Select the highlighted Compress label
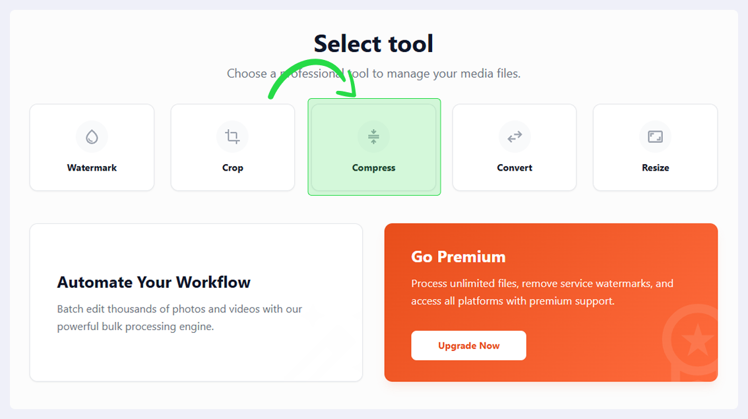The height and width of the screenshot is (419, 748). tap(373, 168)
